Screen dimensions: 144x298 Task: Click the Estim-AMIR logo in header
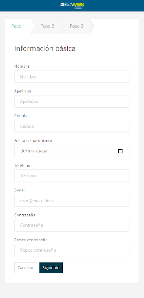pos(72,5)
